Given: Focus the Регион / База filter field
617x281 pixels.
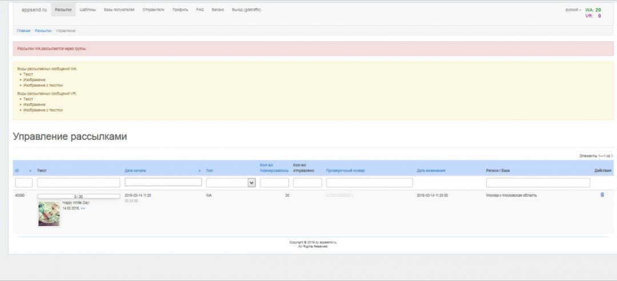Looking at the screenshot, I should coord(538,183).
